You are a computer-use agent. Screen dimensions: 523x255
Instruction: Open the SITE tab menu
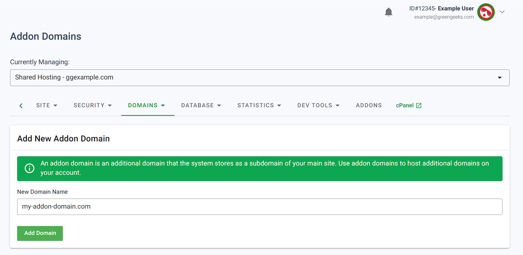tap(47, 105)
